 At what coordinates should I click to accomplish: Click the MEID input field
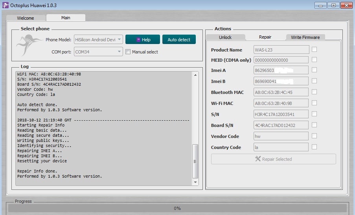point(281,60)
